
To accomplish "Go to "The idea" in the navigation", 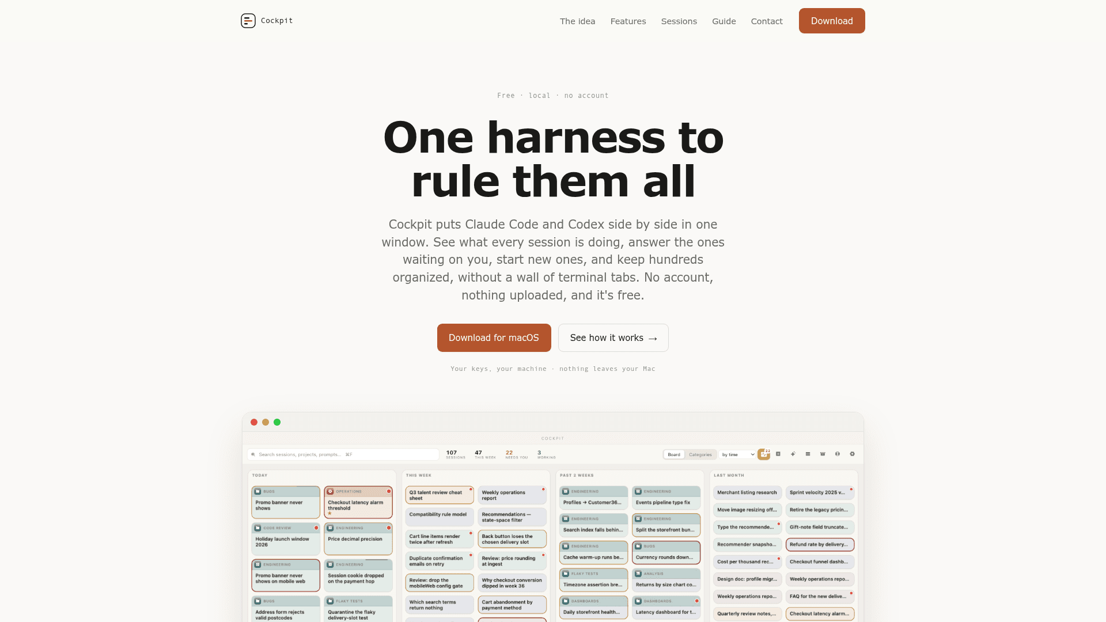I will point(577,21).
